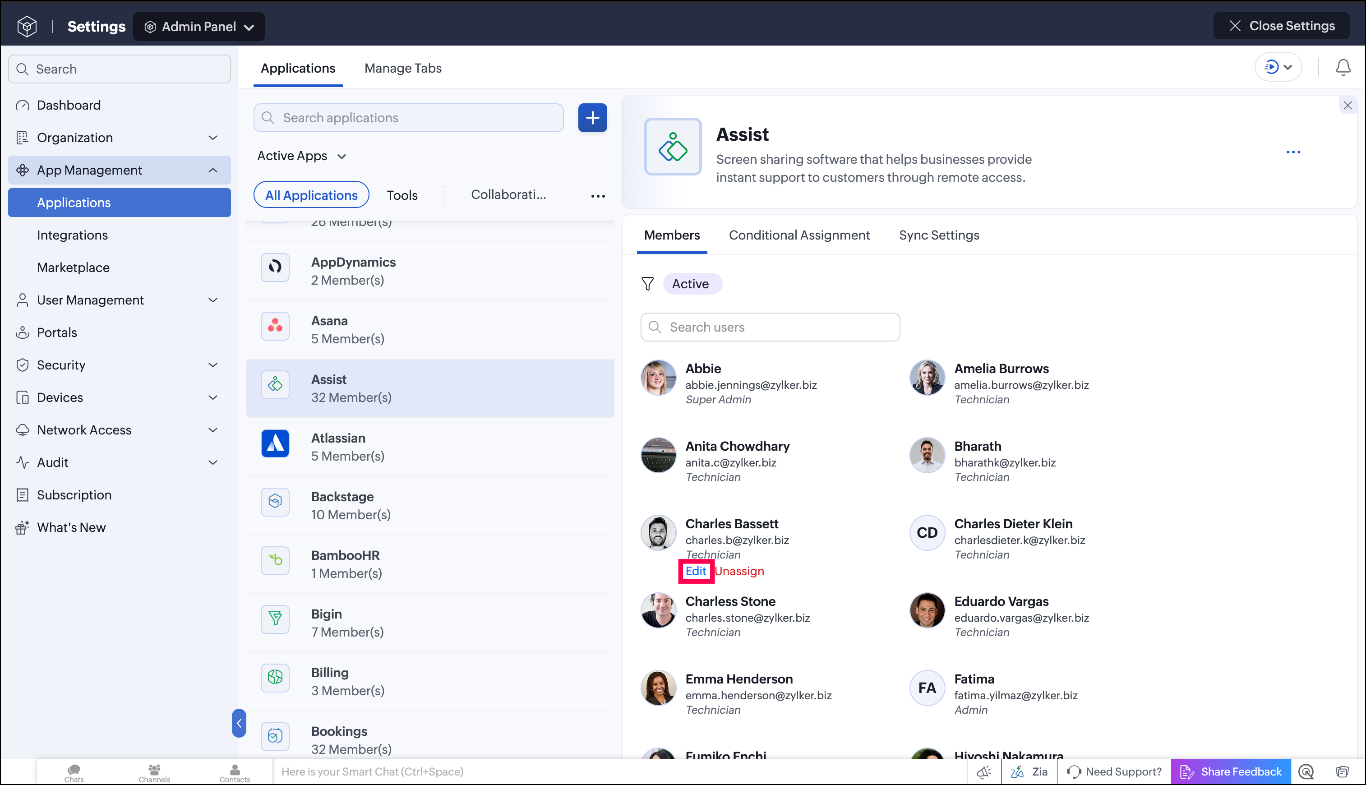
Task: Open the notifications bell
Action: tap(1343, 67)
